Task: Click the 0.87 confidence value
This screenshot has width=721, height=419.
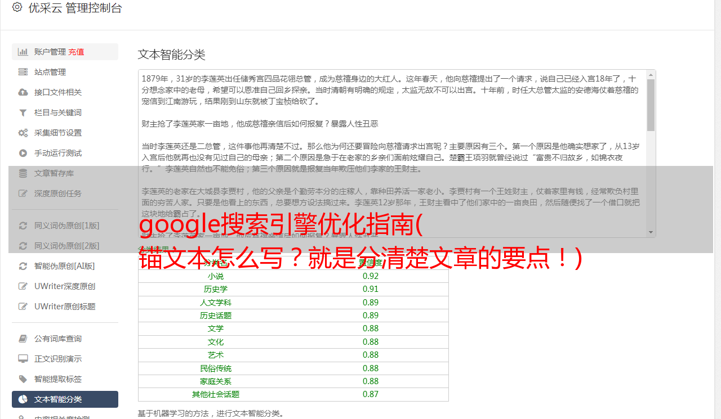Action: tap(371, 394)
